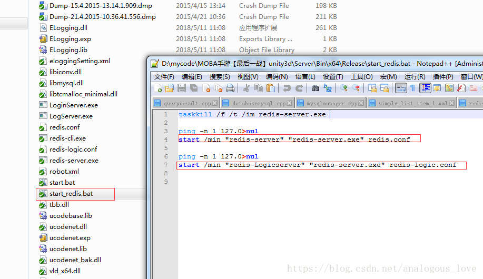Open 搜索(S) menu
Screen dimensions: 483x279
220,77
